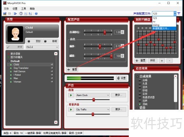The image size is (184, 137).
Task: Select 新建配置文件... in profile list
Action: point(164,28)
